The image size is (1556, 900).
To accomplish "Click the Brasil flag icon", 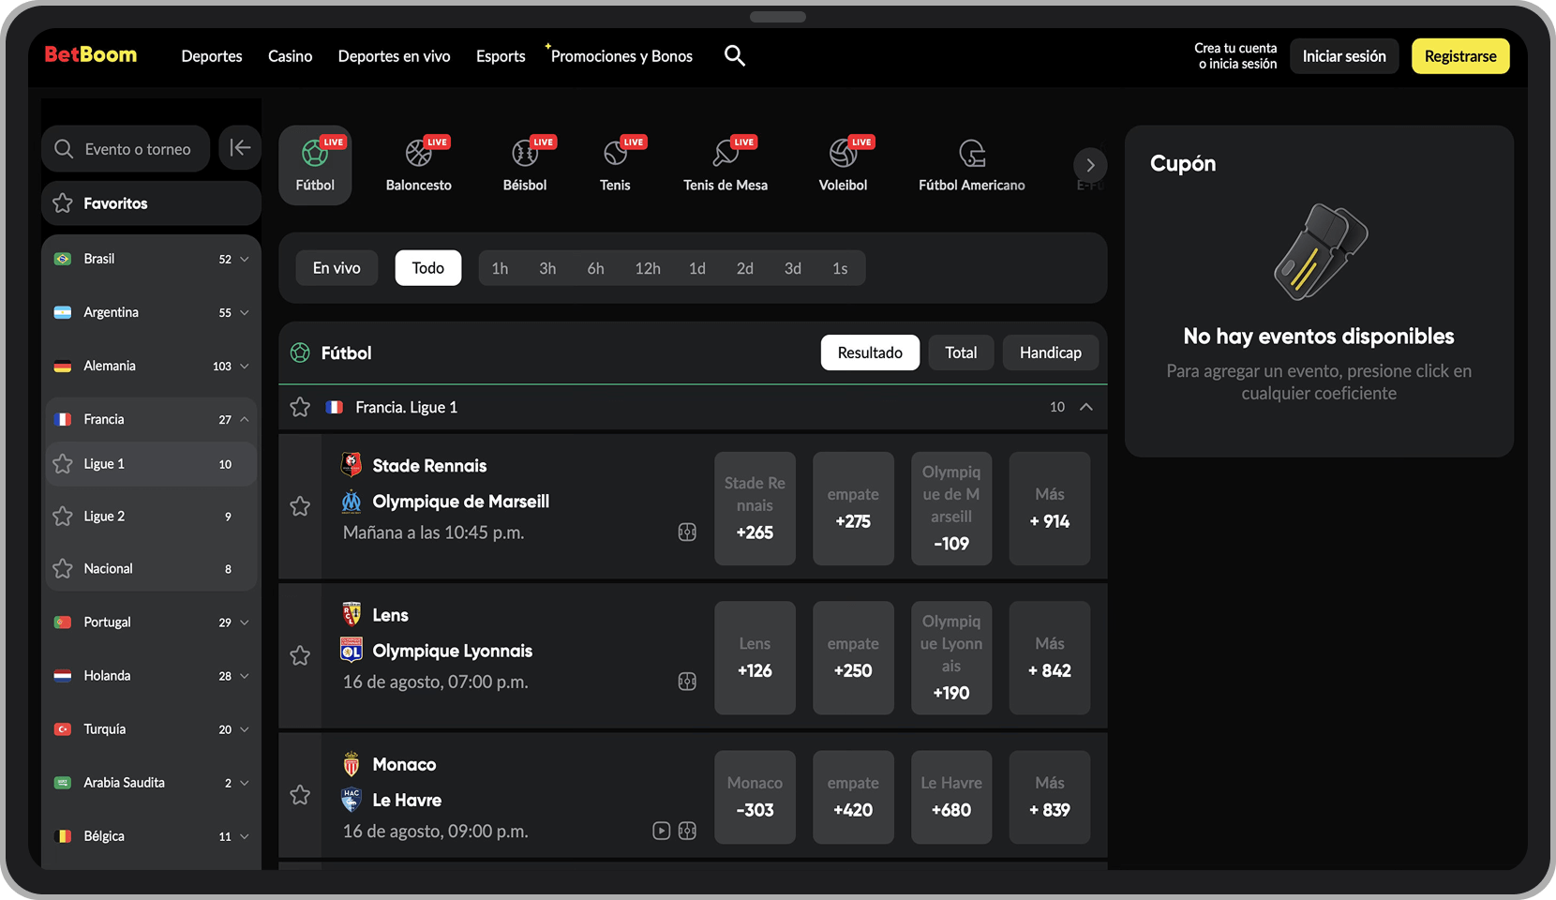I will pyautogui.click(x=63, y=259).
